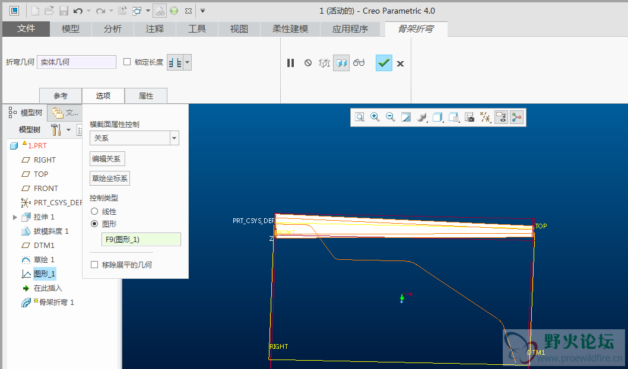Open the display style shading icon

coord(421,117)
